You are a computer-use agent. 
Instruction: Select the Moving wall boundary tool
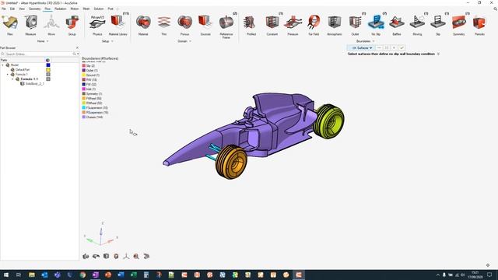point(417,24)
